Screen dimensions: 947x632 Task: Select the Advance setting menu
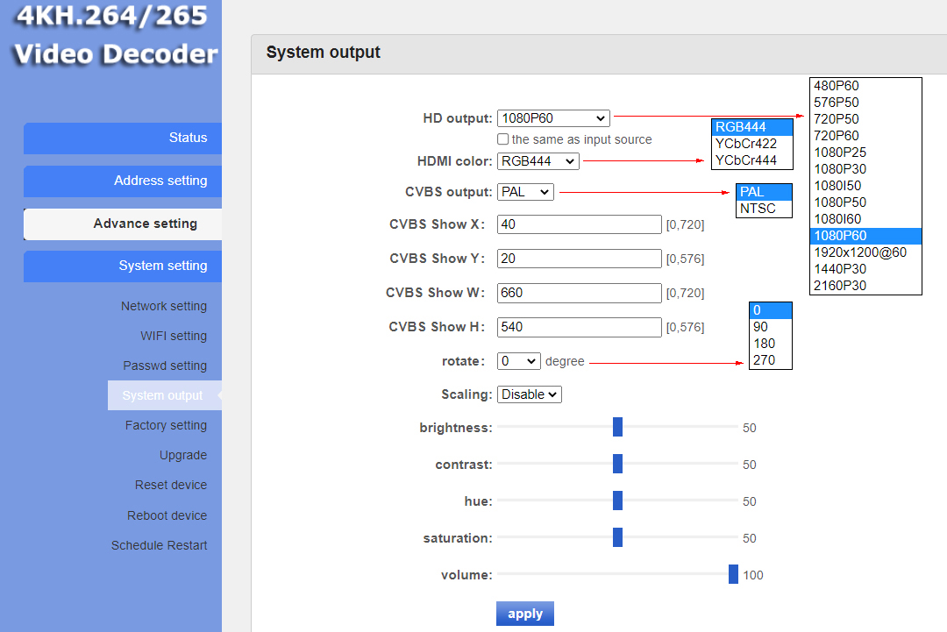(x=123, y=224)
